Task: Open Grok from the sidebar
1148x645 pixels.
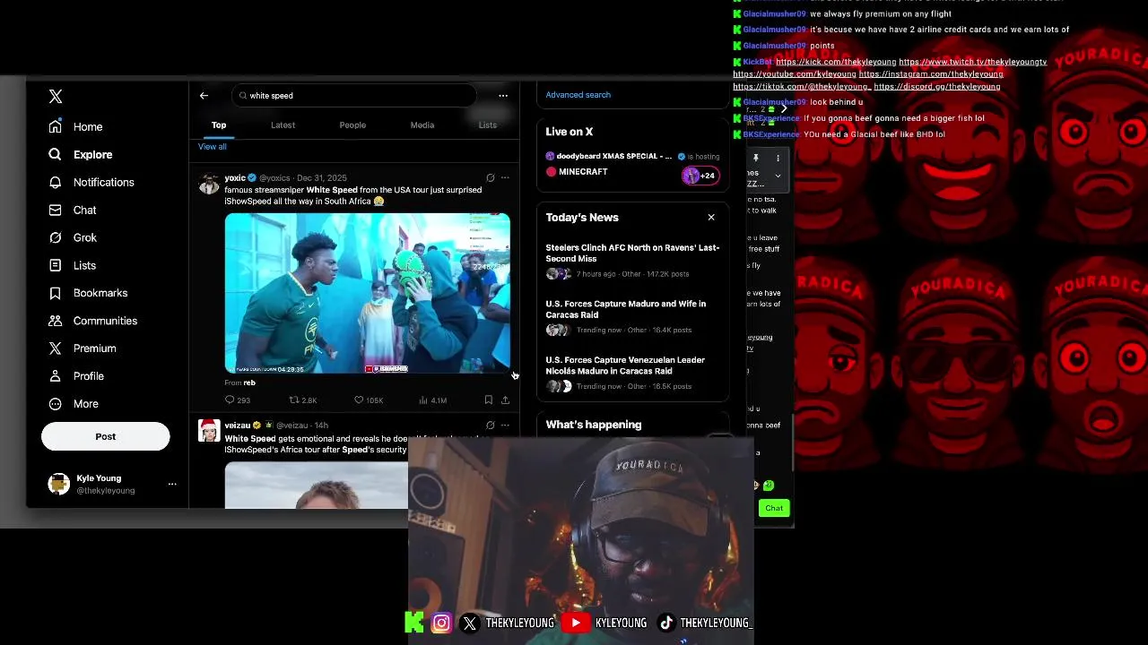Action: 74,237
